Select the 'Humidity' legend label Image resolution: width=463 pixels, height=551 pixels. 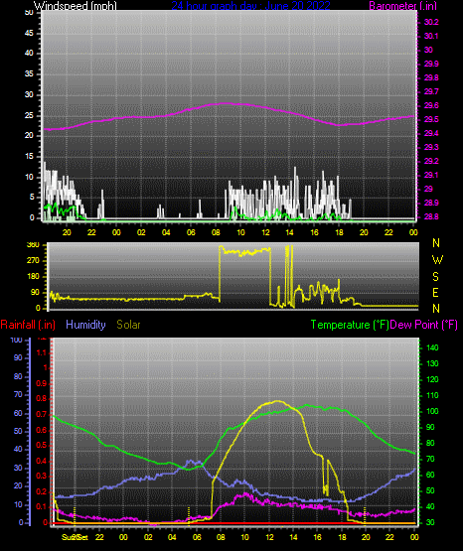pyautogui.click(x=85, y=325)
